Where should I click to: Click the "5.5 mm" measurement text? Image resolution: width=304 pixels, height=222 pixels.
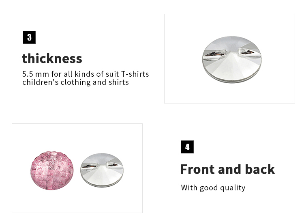pyautogui.click(x=34, y=74)
